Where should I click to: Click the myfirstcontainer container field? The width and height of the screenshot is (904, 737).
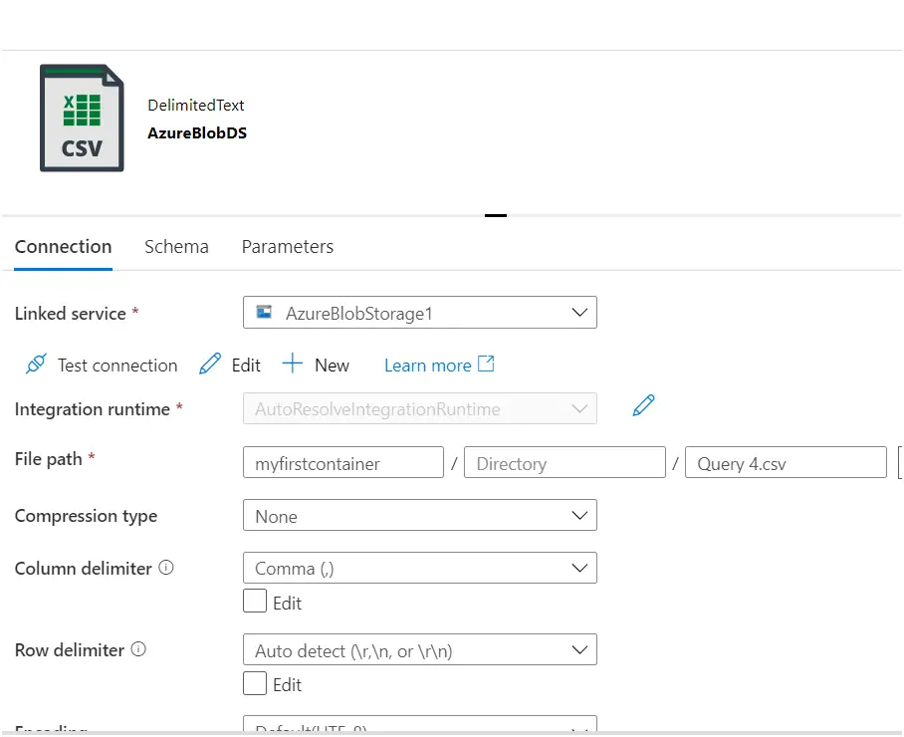tap(343, 462)
